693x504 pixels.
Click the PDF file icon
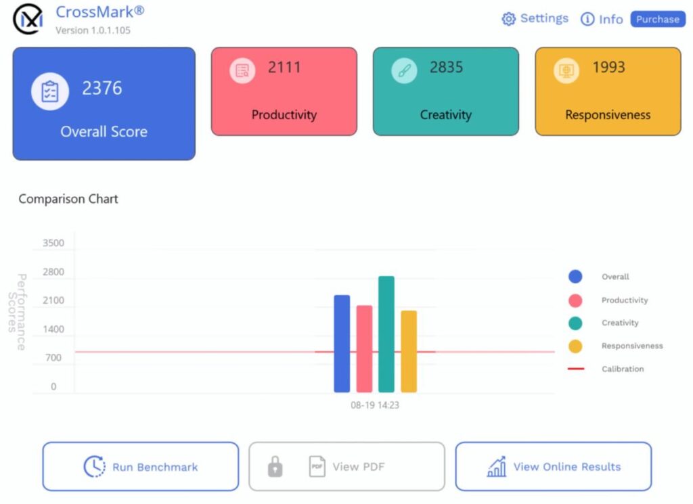point(317,466)
